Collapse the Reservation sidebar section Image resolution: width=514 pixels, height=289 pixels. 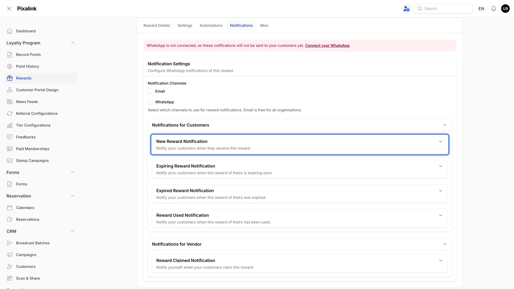click(x=73, y=196)
